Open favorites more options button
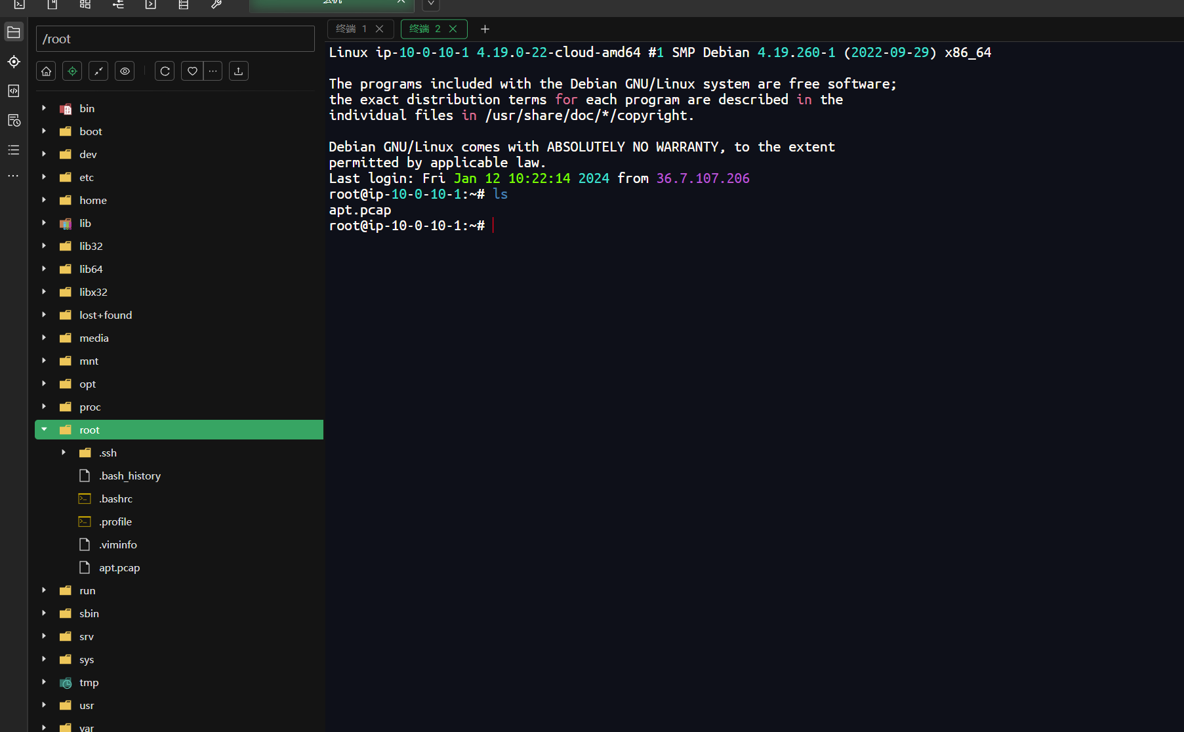The width and height of the screenshot is (1184, 732). tap(213, 71)
